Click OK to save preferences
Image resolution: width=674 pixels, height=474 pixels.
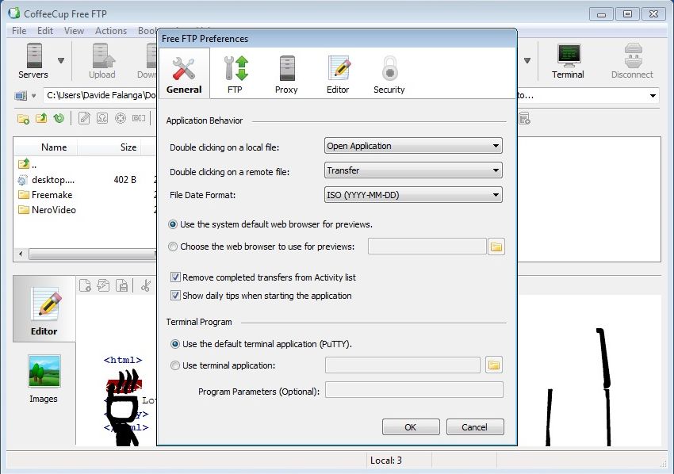tap(410, 427)
